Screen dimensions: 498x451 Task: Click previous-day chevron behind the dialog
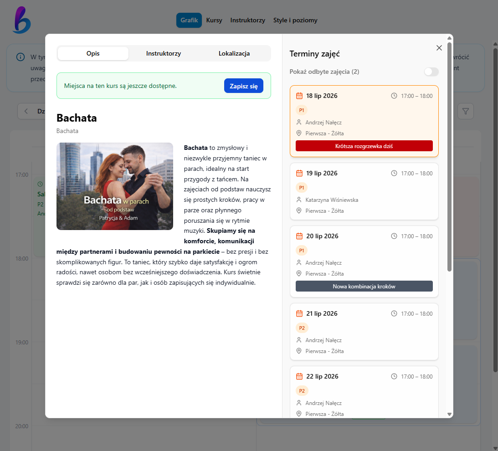(x=26, y=112)
